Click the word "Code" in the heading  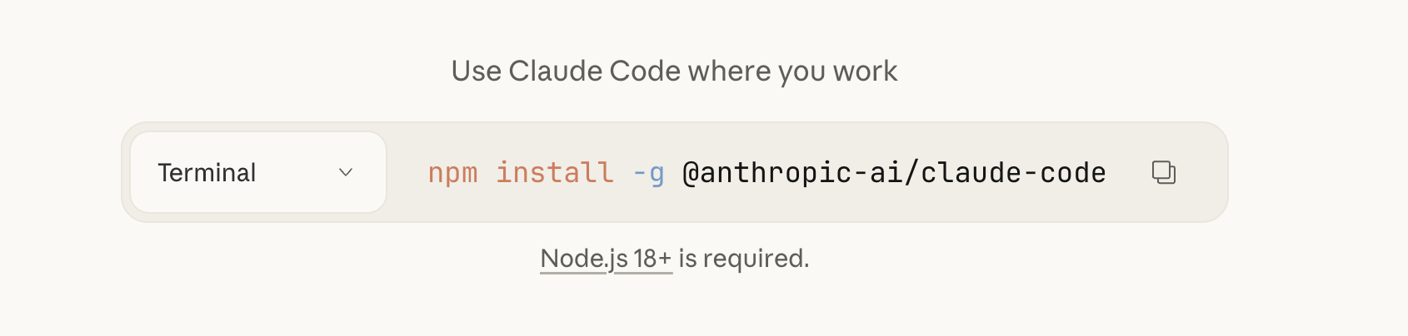click(645, 72)
